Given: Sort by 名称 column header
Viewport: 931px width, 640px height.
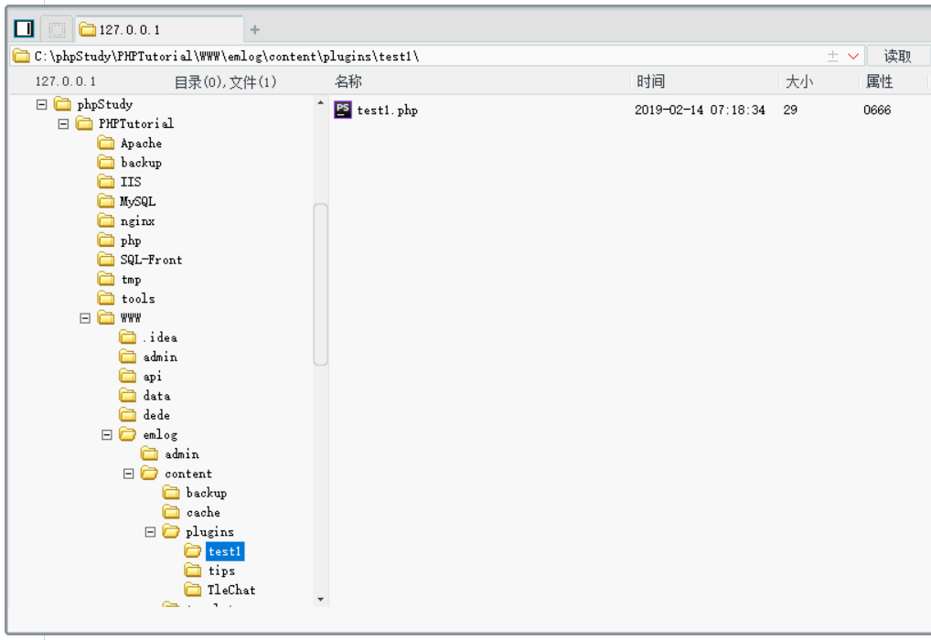Looking at the screenshot, I should pyautogui.click(x=348, y=81).
